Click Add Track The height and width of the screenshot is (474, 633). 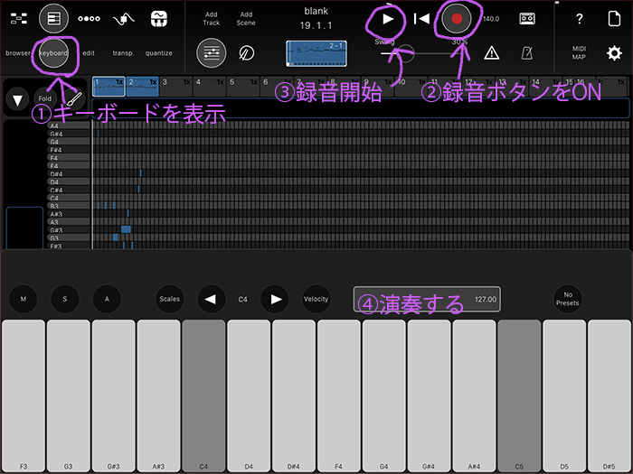click(x=211, y=19)
